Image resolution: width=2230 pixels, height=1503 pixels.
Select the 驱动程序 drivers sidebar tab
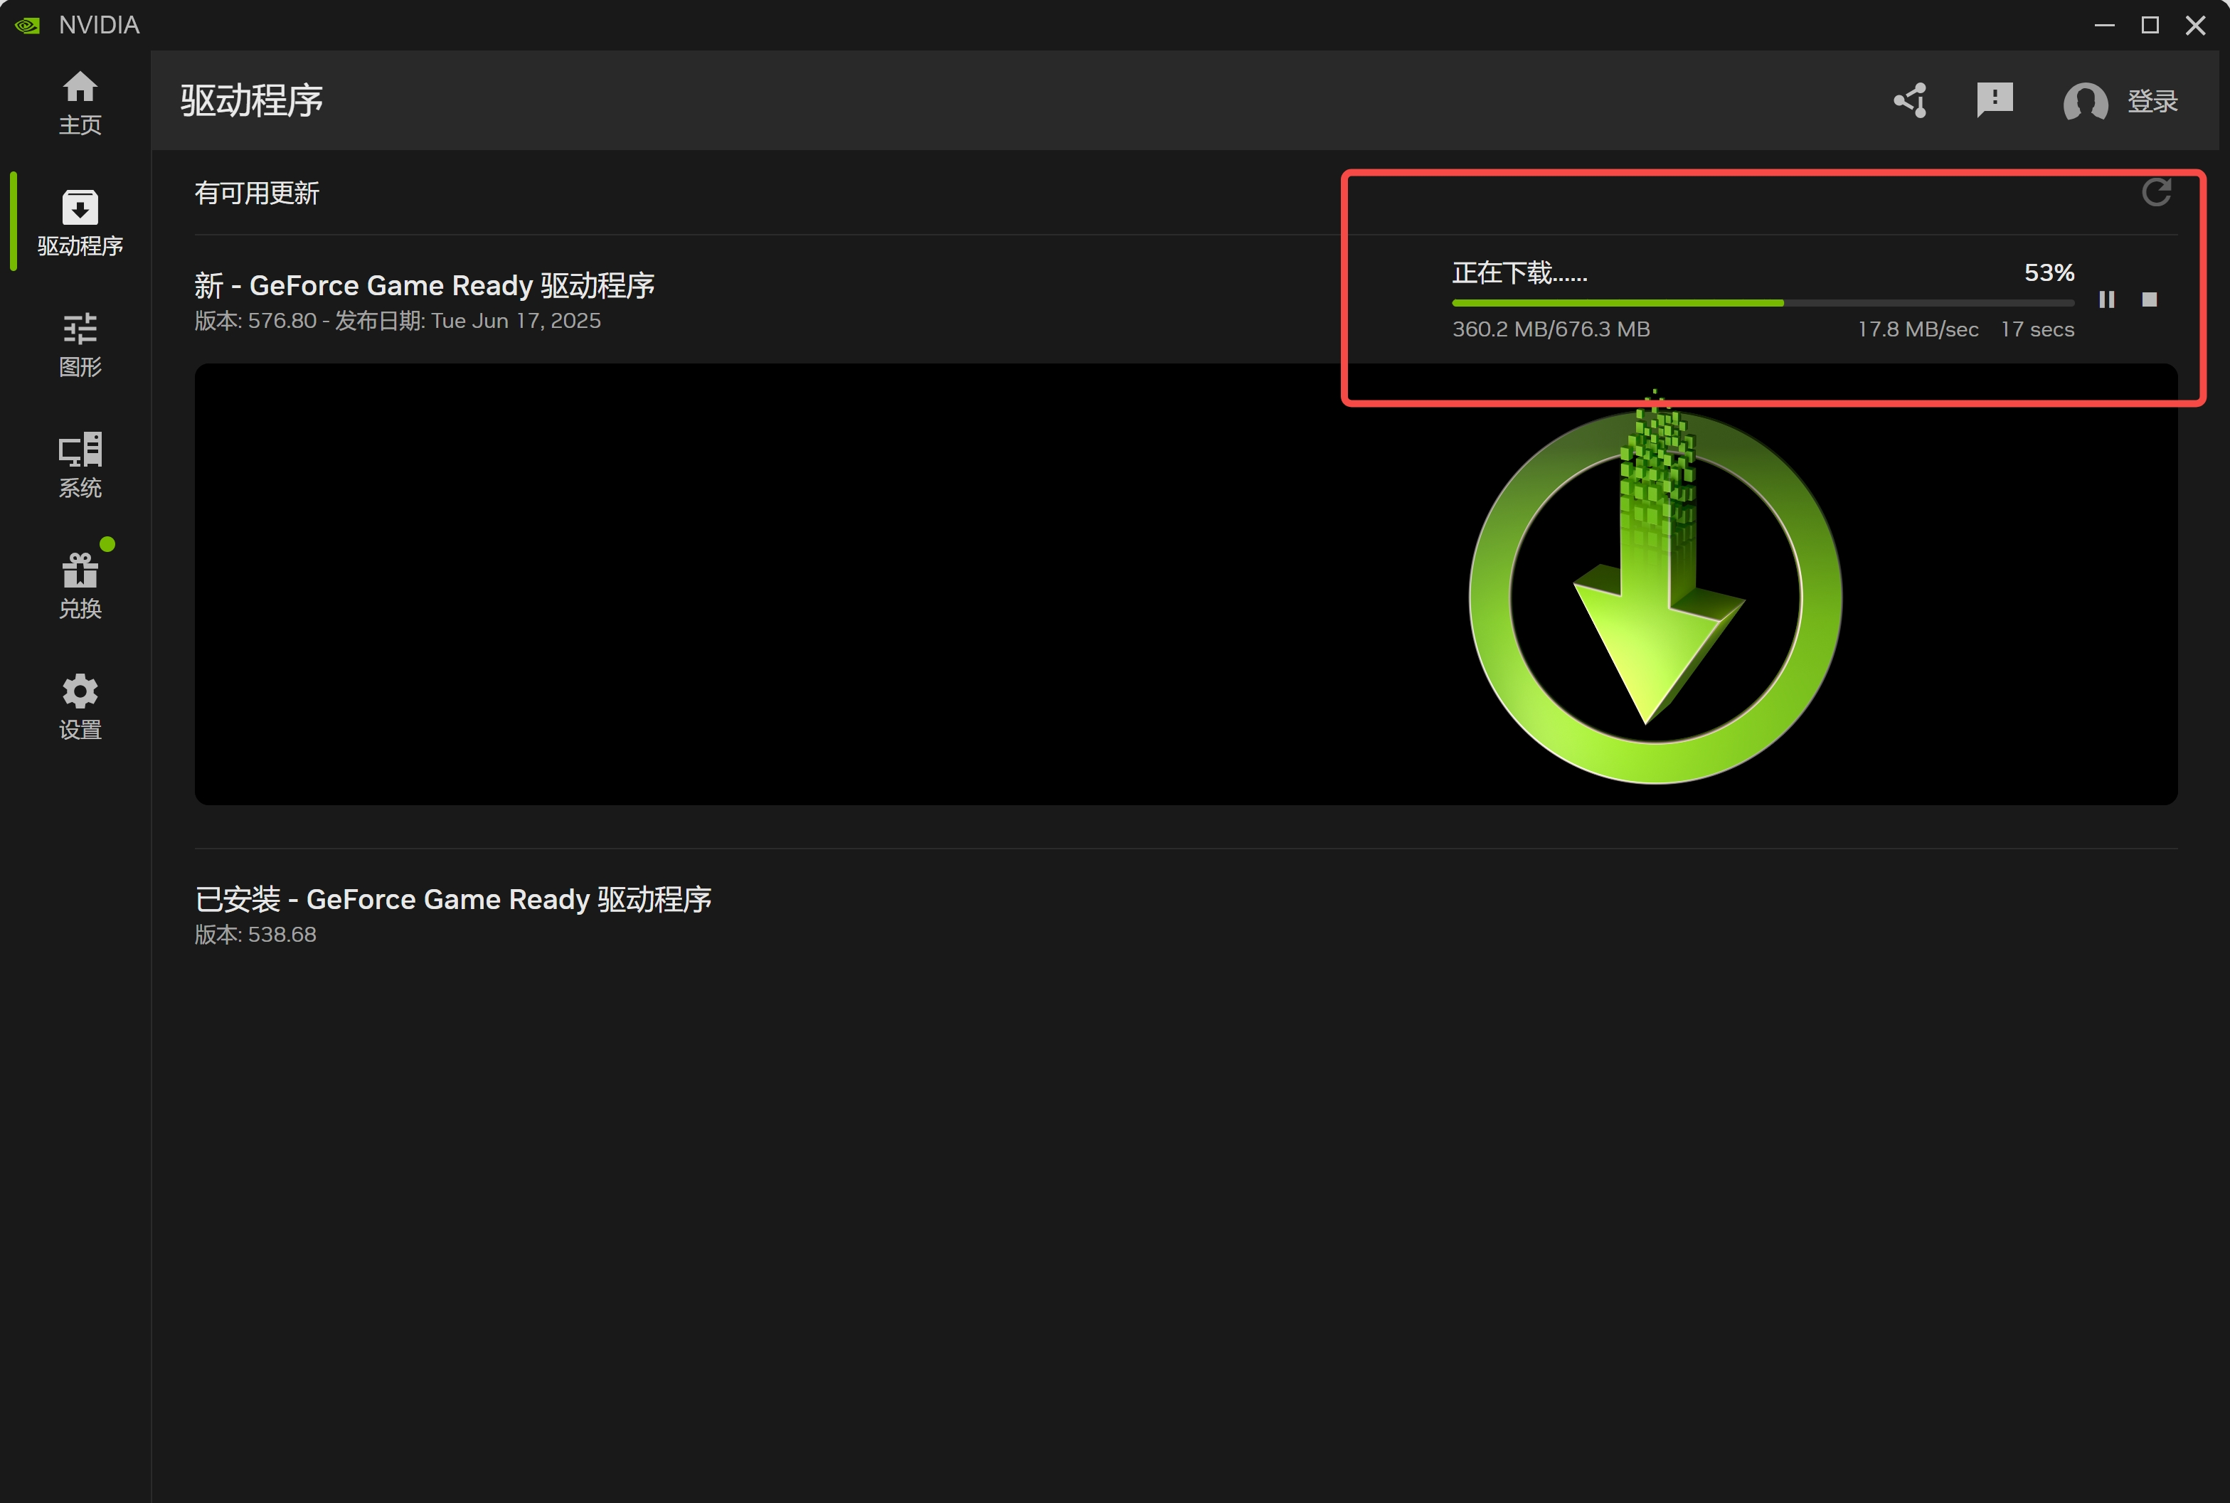coord(80,223)
